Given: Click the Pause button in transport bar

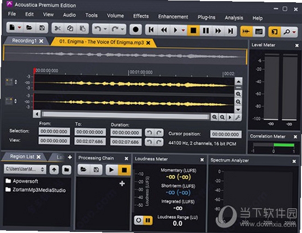Looking at the screenshot, I should [206, 31].
